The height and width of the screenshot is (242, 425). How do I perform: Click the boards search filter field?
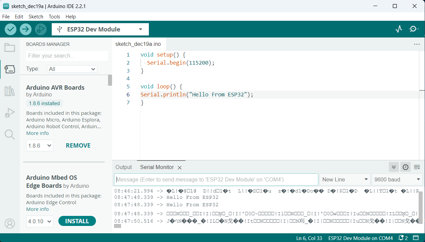tap(67, 56)
